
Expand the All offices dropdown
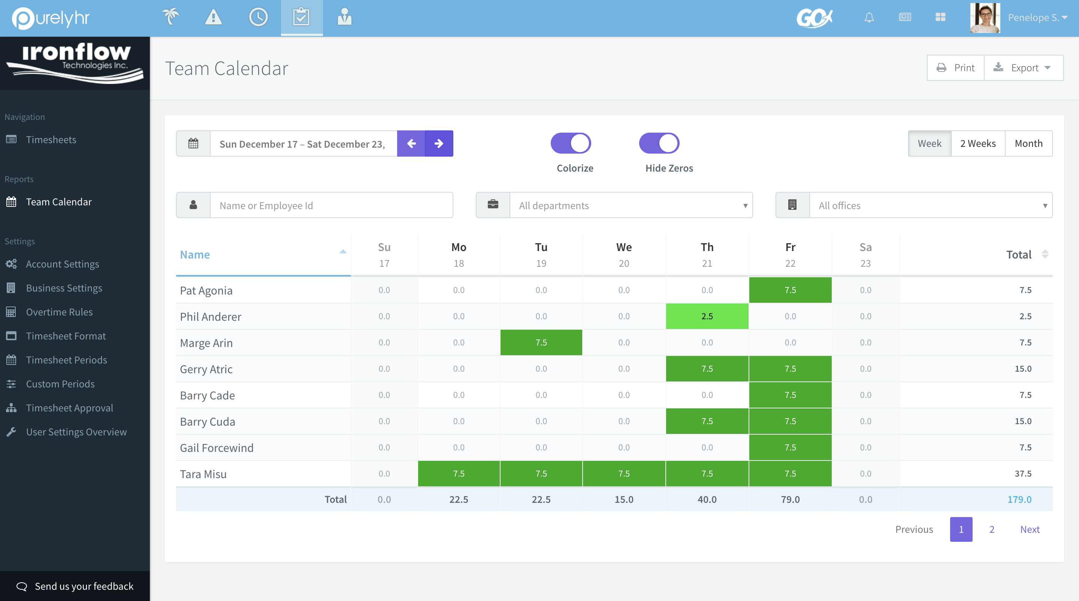930,205
